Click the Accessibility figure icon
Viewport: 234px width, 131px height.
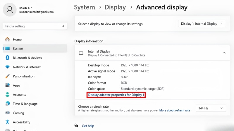pos(7,122)
